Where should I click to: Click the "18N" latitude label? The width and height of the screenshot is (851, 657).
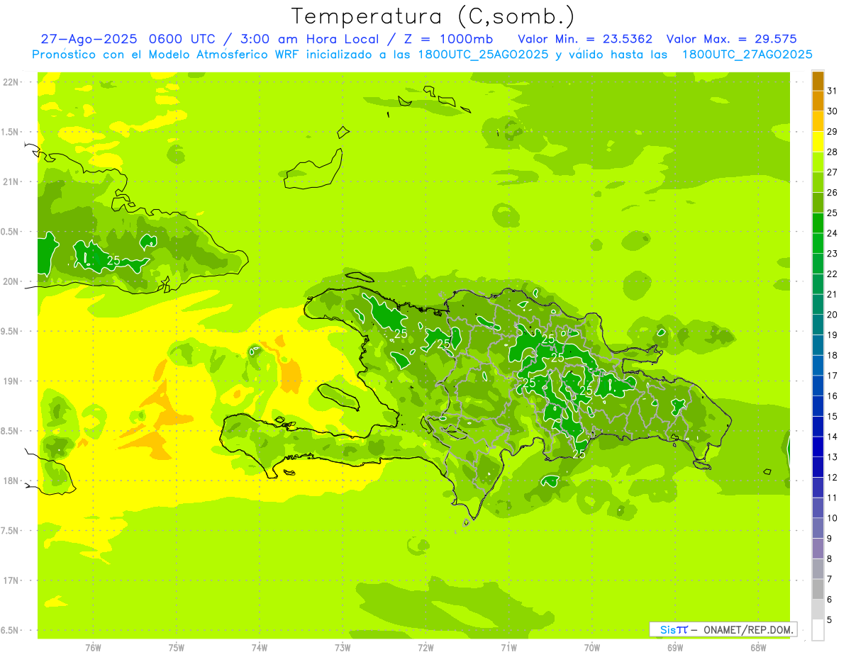(x=11, y=481)
